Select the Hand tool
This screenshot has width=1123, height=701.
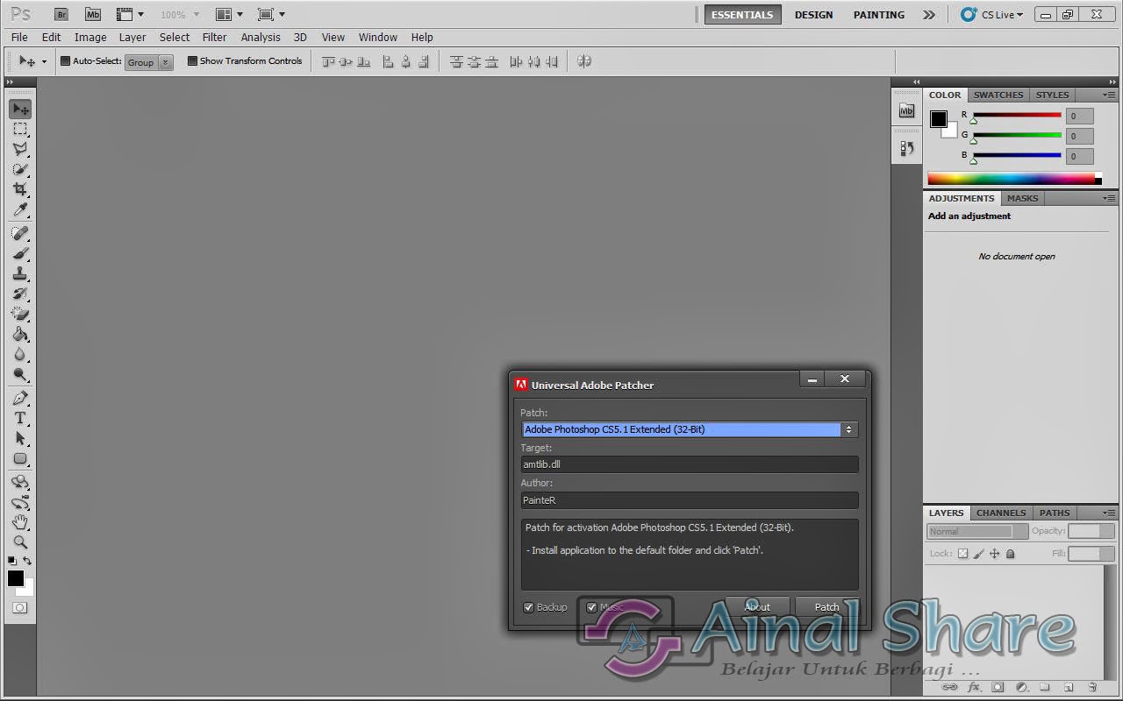pyautogui.click(x=20, y=523)
